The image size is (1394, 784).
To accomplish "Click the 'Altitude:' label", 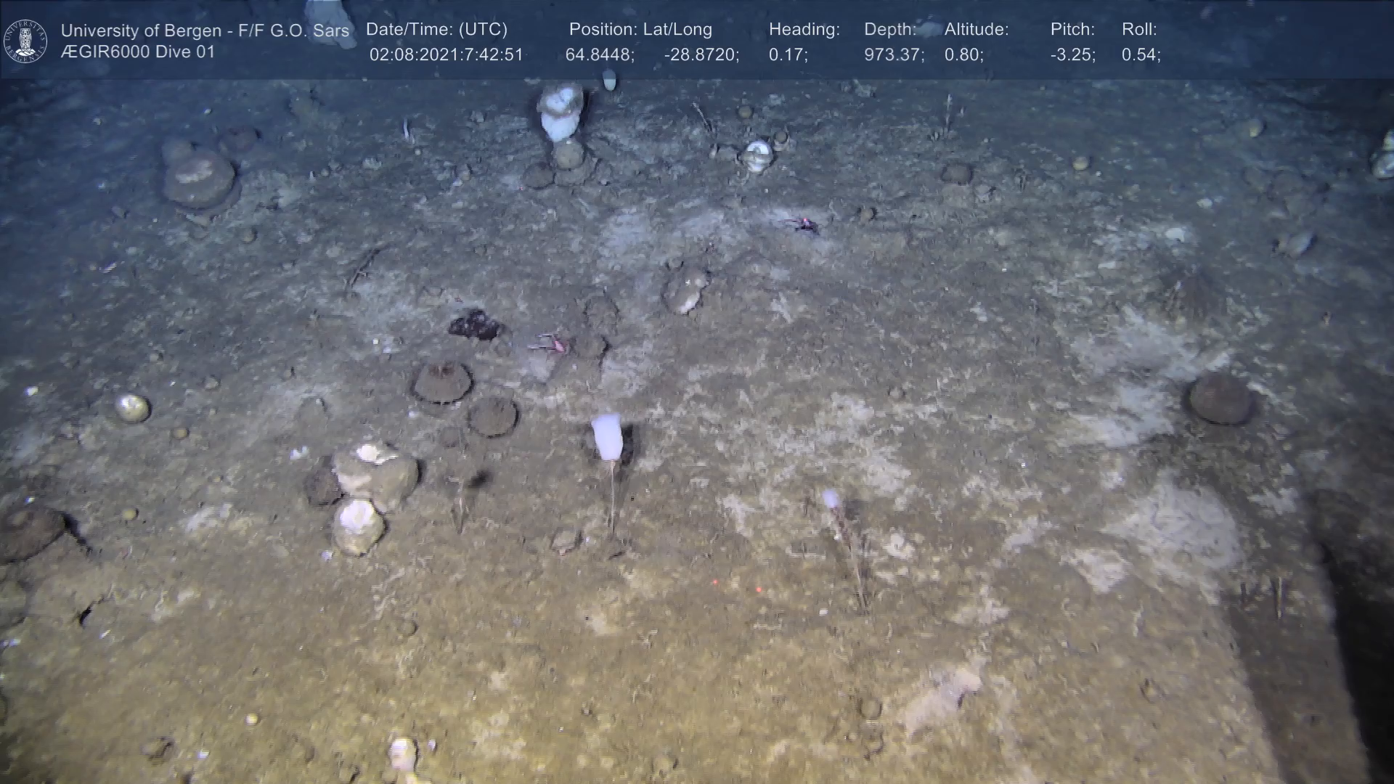I will pyautogui.click(x=977, y=30).
